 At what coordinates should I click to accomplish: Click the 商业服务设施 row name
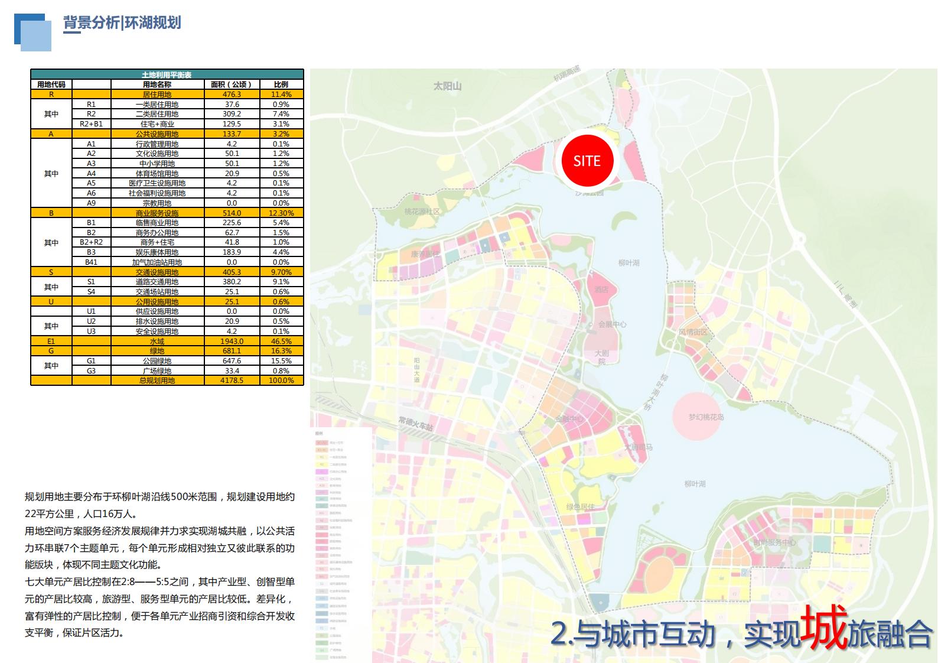tap(157, 213)
